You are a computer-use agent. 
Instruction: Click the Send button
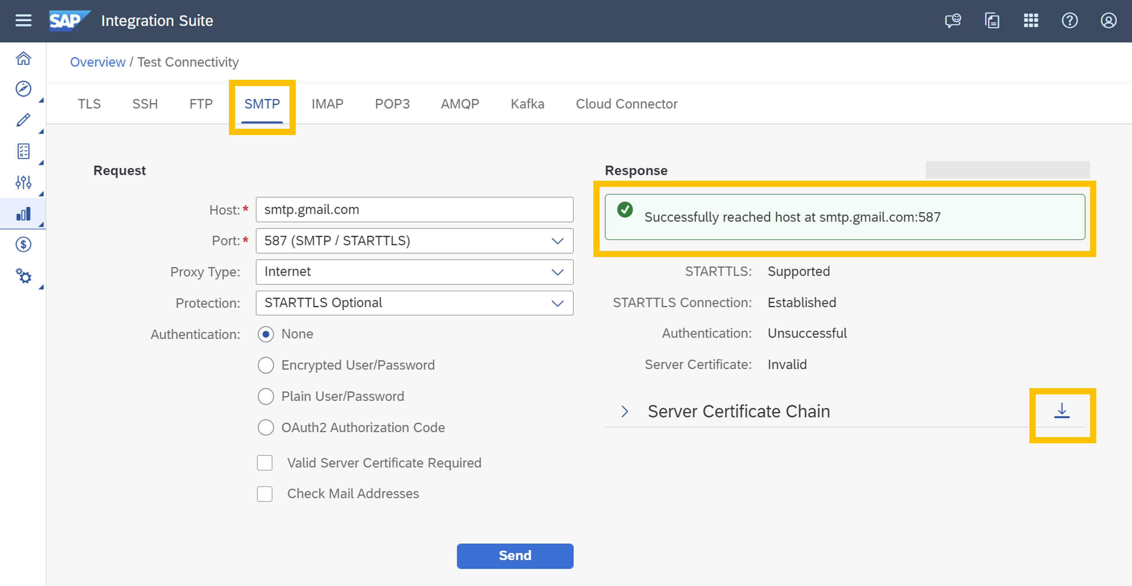click(x=515, y=556)
